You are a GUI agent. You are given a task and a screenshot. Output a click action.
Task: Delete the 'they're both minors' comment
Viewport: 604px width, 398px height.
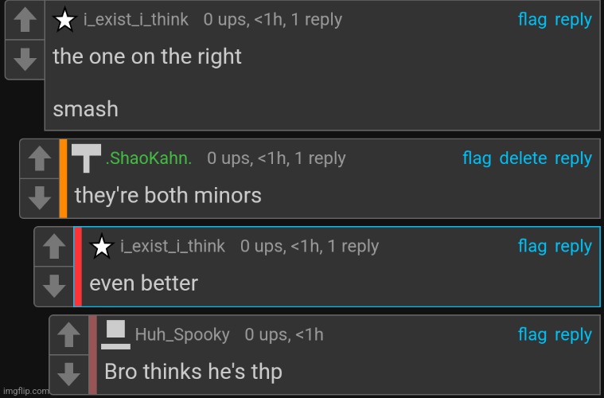[523, 158]
